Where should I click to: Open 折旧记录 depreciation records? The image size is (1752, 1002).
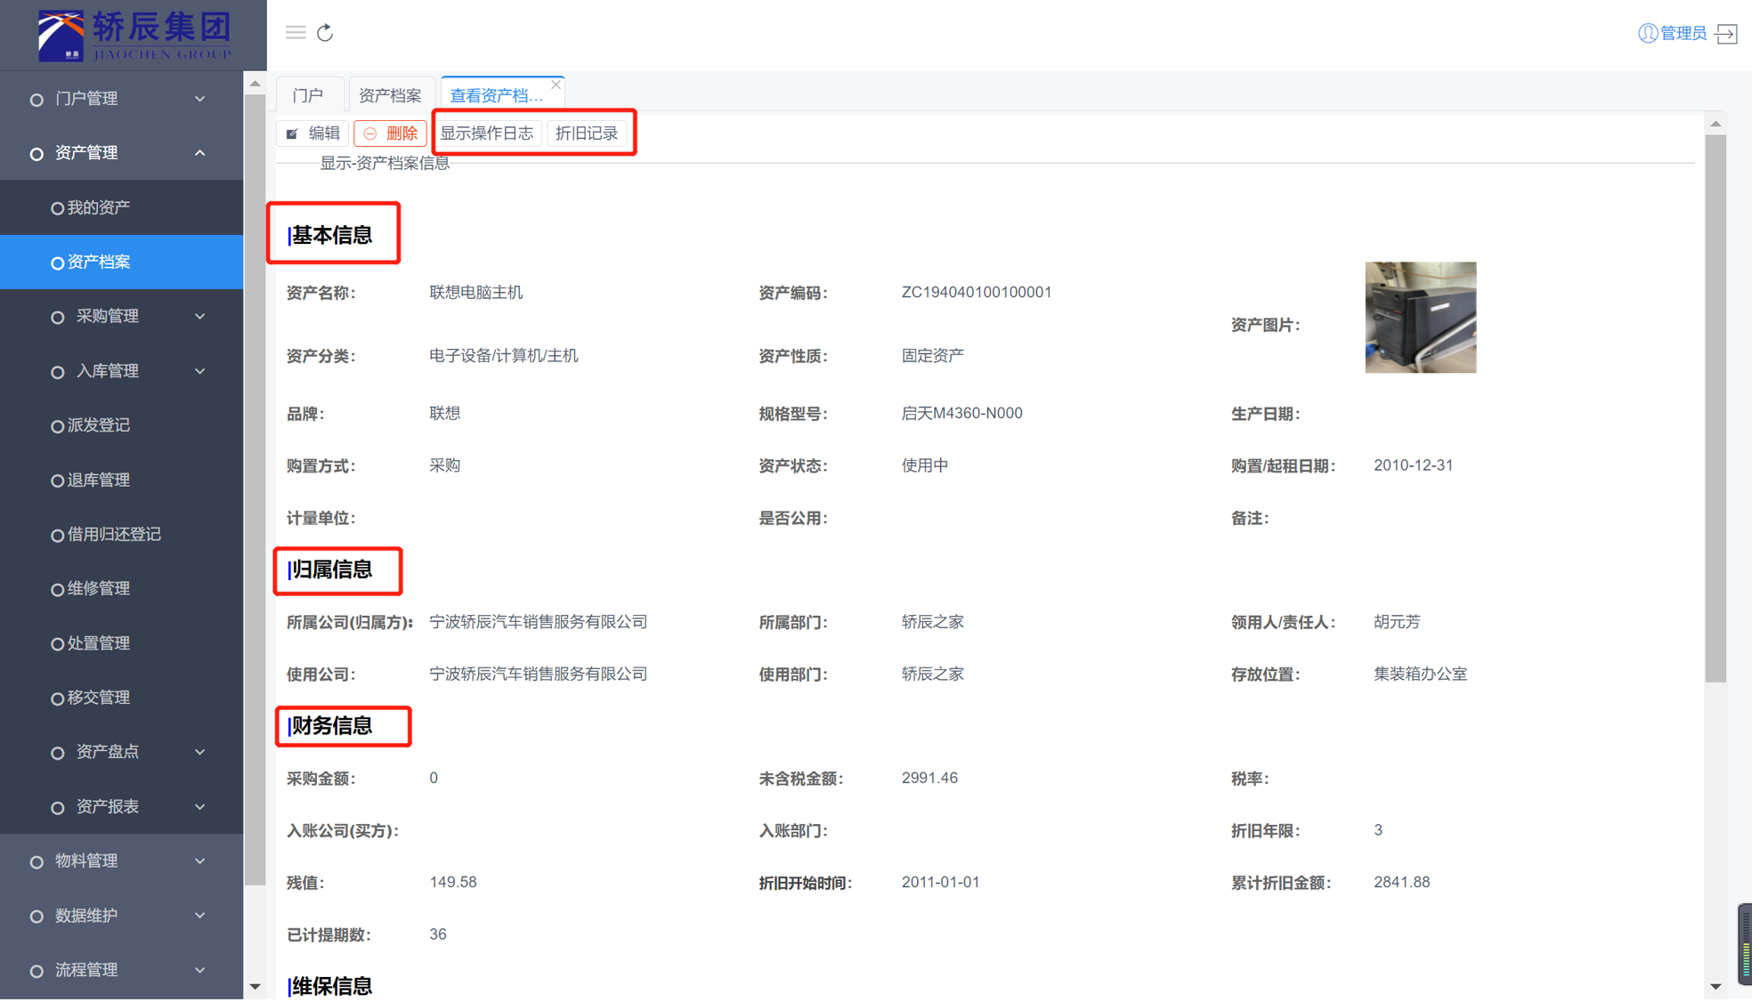[587, 133]
